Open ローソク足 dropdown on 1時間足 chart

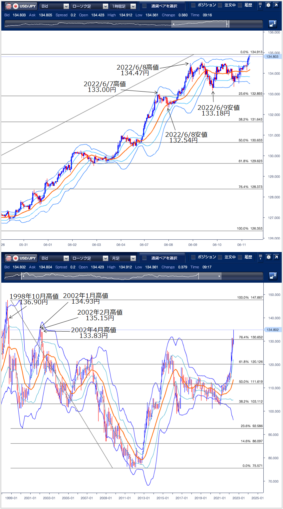90,6
